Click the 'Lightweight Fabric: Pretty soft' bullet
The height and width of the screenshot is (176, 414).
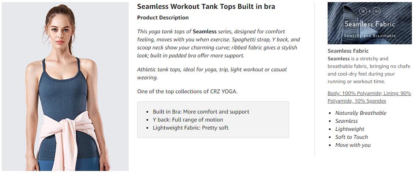(190, 128)
